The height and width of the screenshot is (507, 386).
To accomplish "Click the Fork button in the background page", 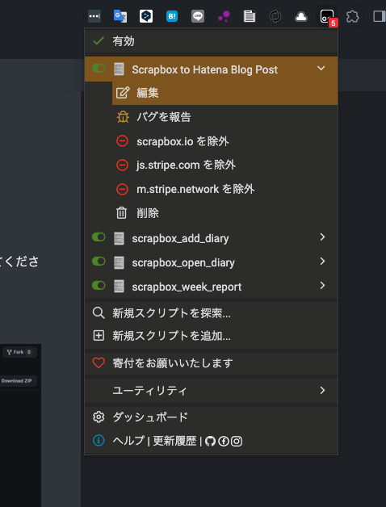I will click(x=19, y=352).
